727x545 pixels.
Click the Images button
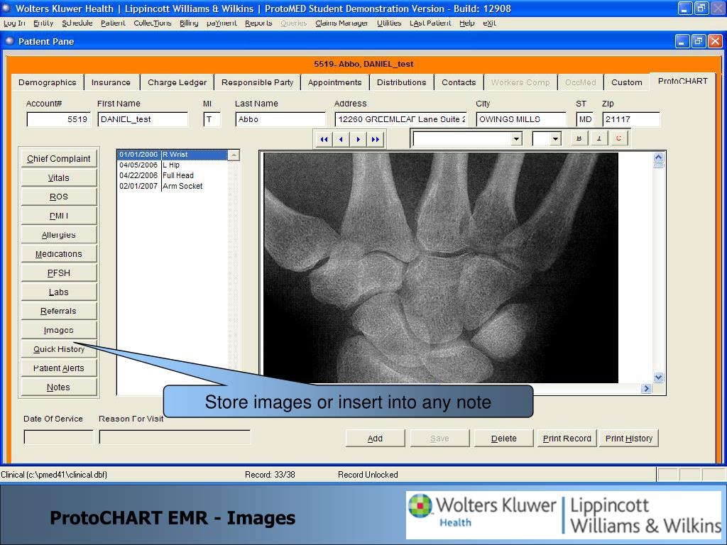click(59, 330)
